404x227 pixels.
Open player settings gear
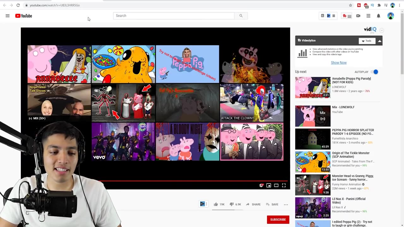click(261, 185)
